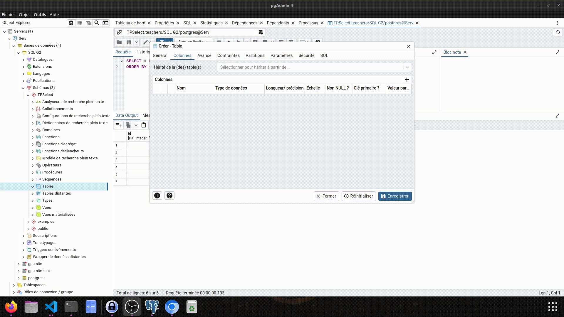This screenshot has width=564, height=317.
Task: Open the Outils menu
Action: tap(40, 14)
